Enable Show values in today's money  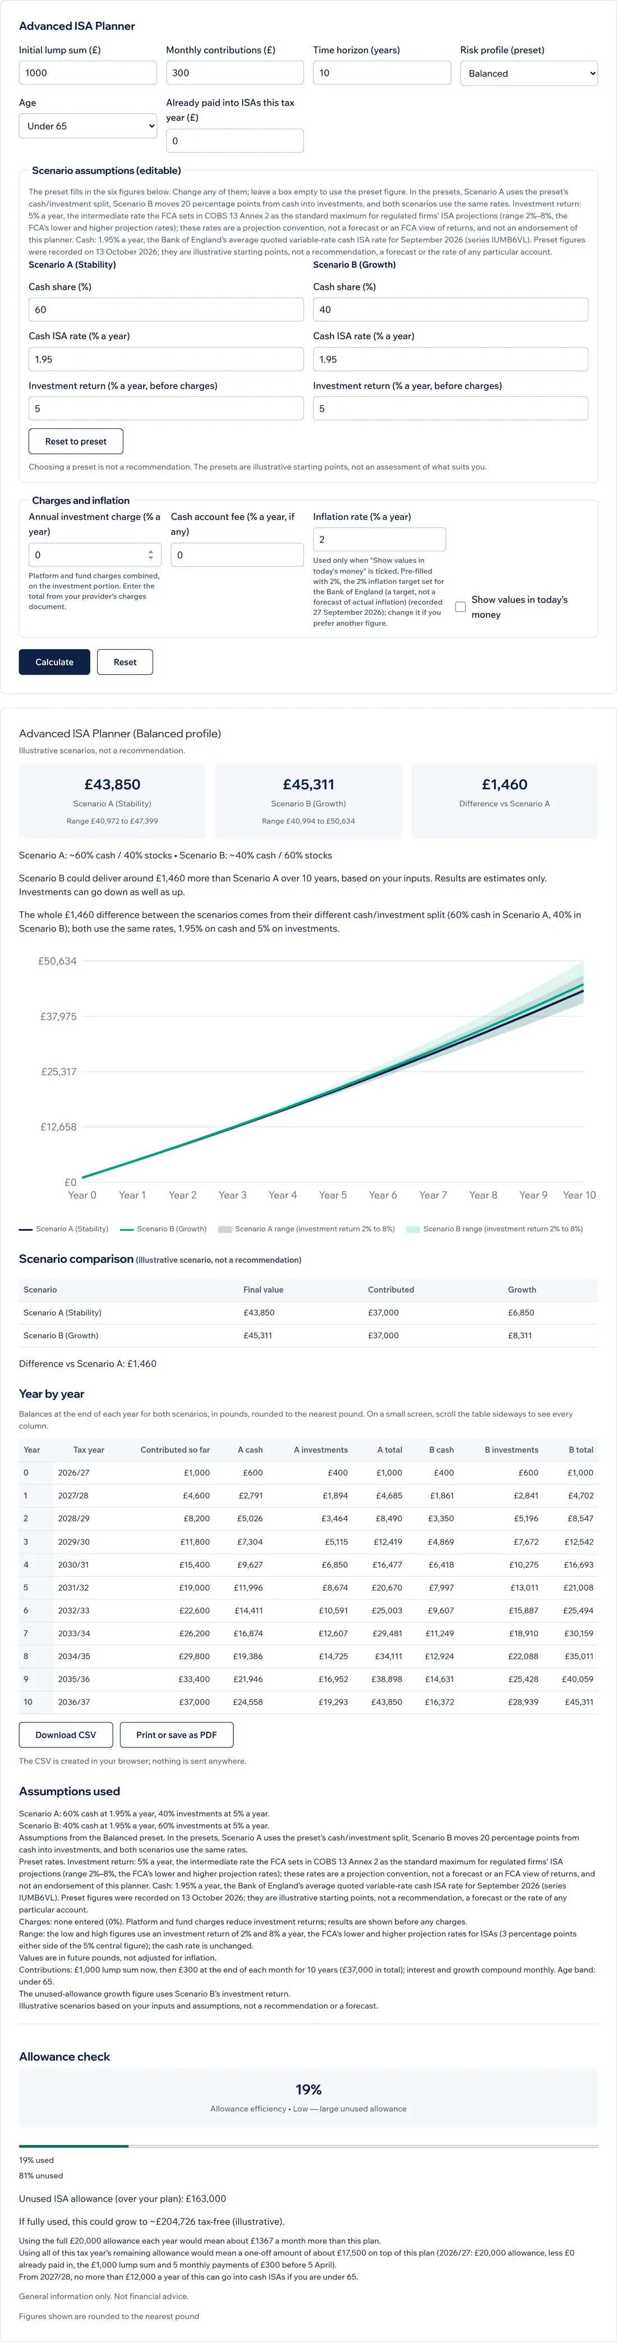tap(461, 606)
